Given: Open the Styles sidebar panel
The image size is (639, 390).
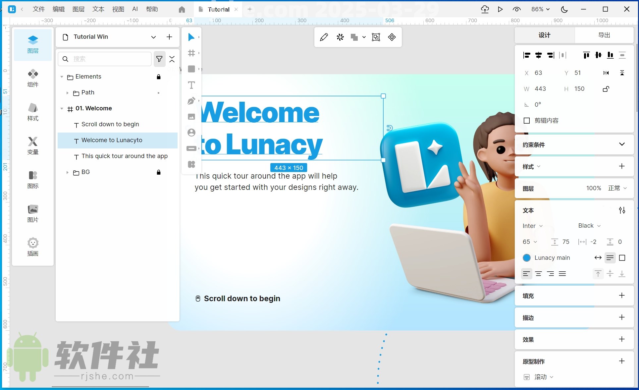Looking at the screenshot, I should 33,112.
